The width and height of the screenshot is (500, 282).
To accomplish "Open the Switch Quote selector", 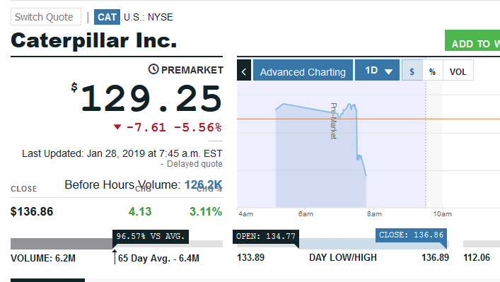I will (46, 17).
